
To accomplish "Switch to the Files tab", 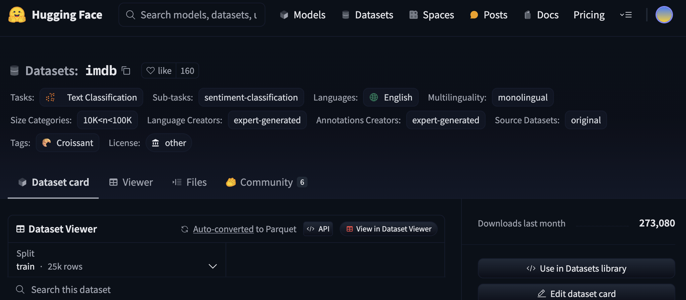I will [189, 182].
